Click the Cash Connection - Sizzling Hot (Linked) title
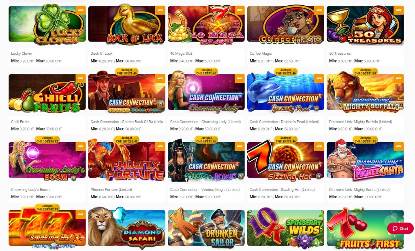Image resolution: width=415 pixels, height=251 pixels. 282,190
